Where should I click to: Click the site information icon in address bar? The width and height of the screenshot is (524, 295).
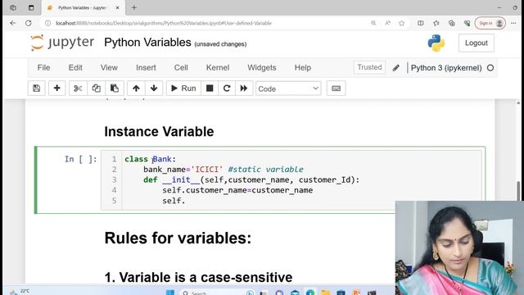pos(47,23)
